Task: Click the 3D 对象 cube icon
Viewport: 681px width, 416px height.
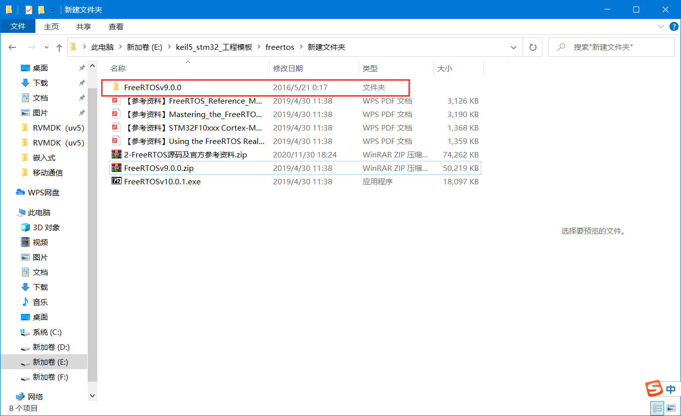Action: tap(25, 227)
